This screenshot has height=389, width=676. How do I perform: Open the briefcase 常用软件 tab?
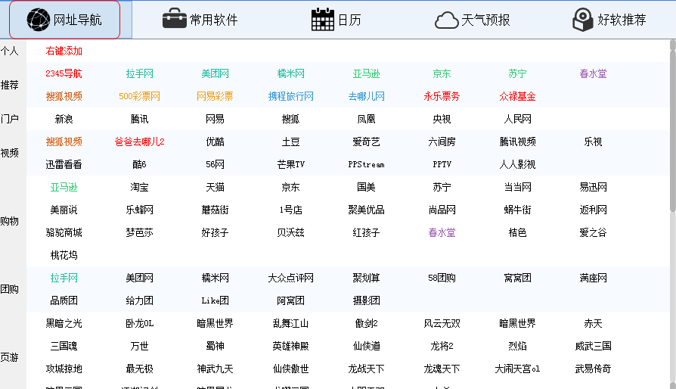[200, 20]
